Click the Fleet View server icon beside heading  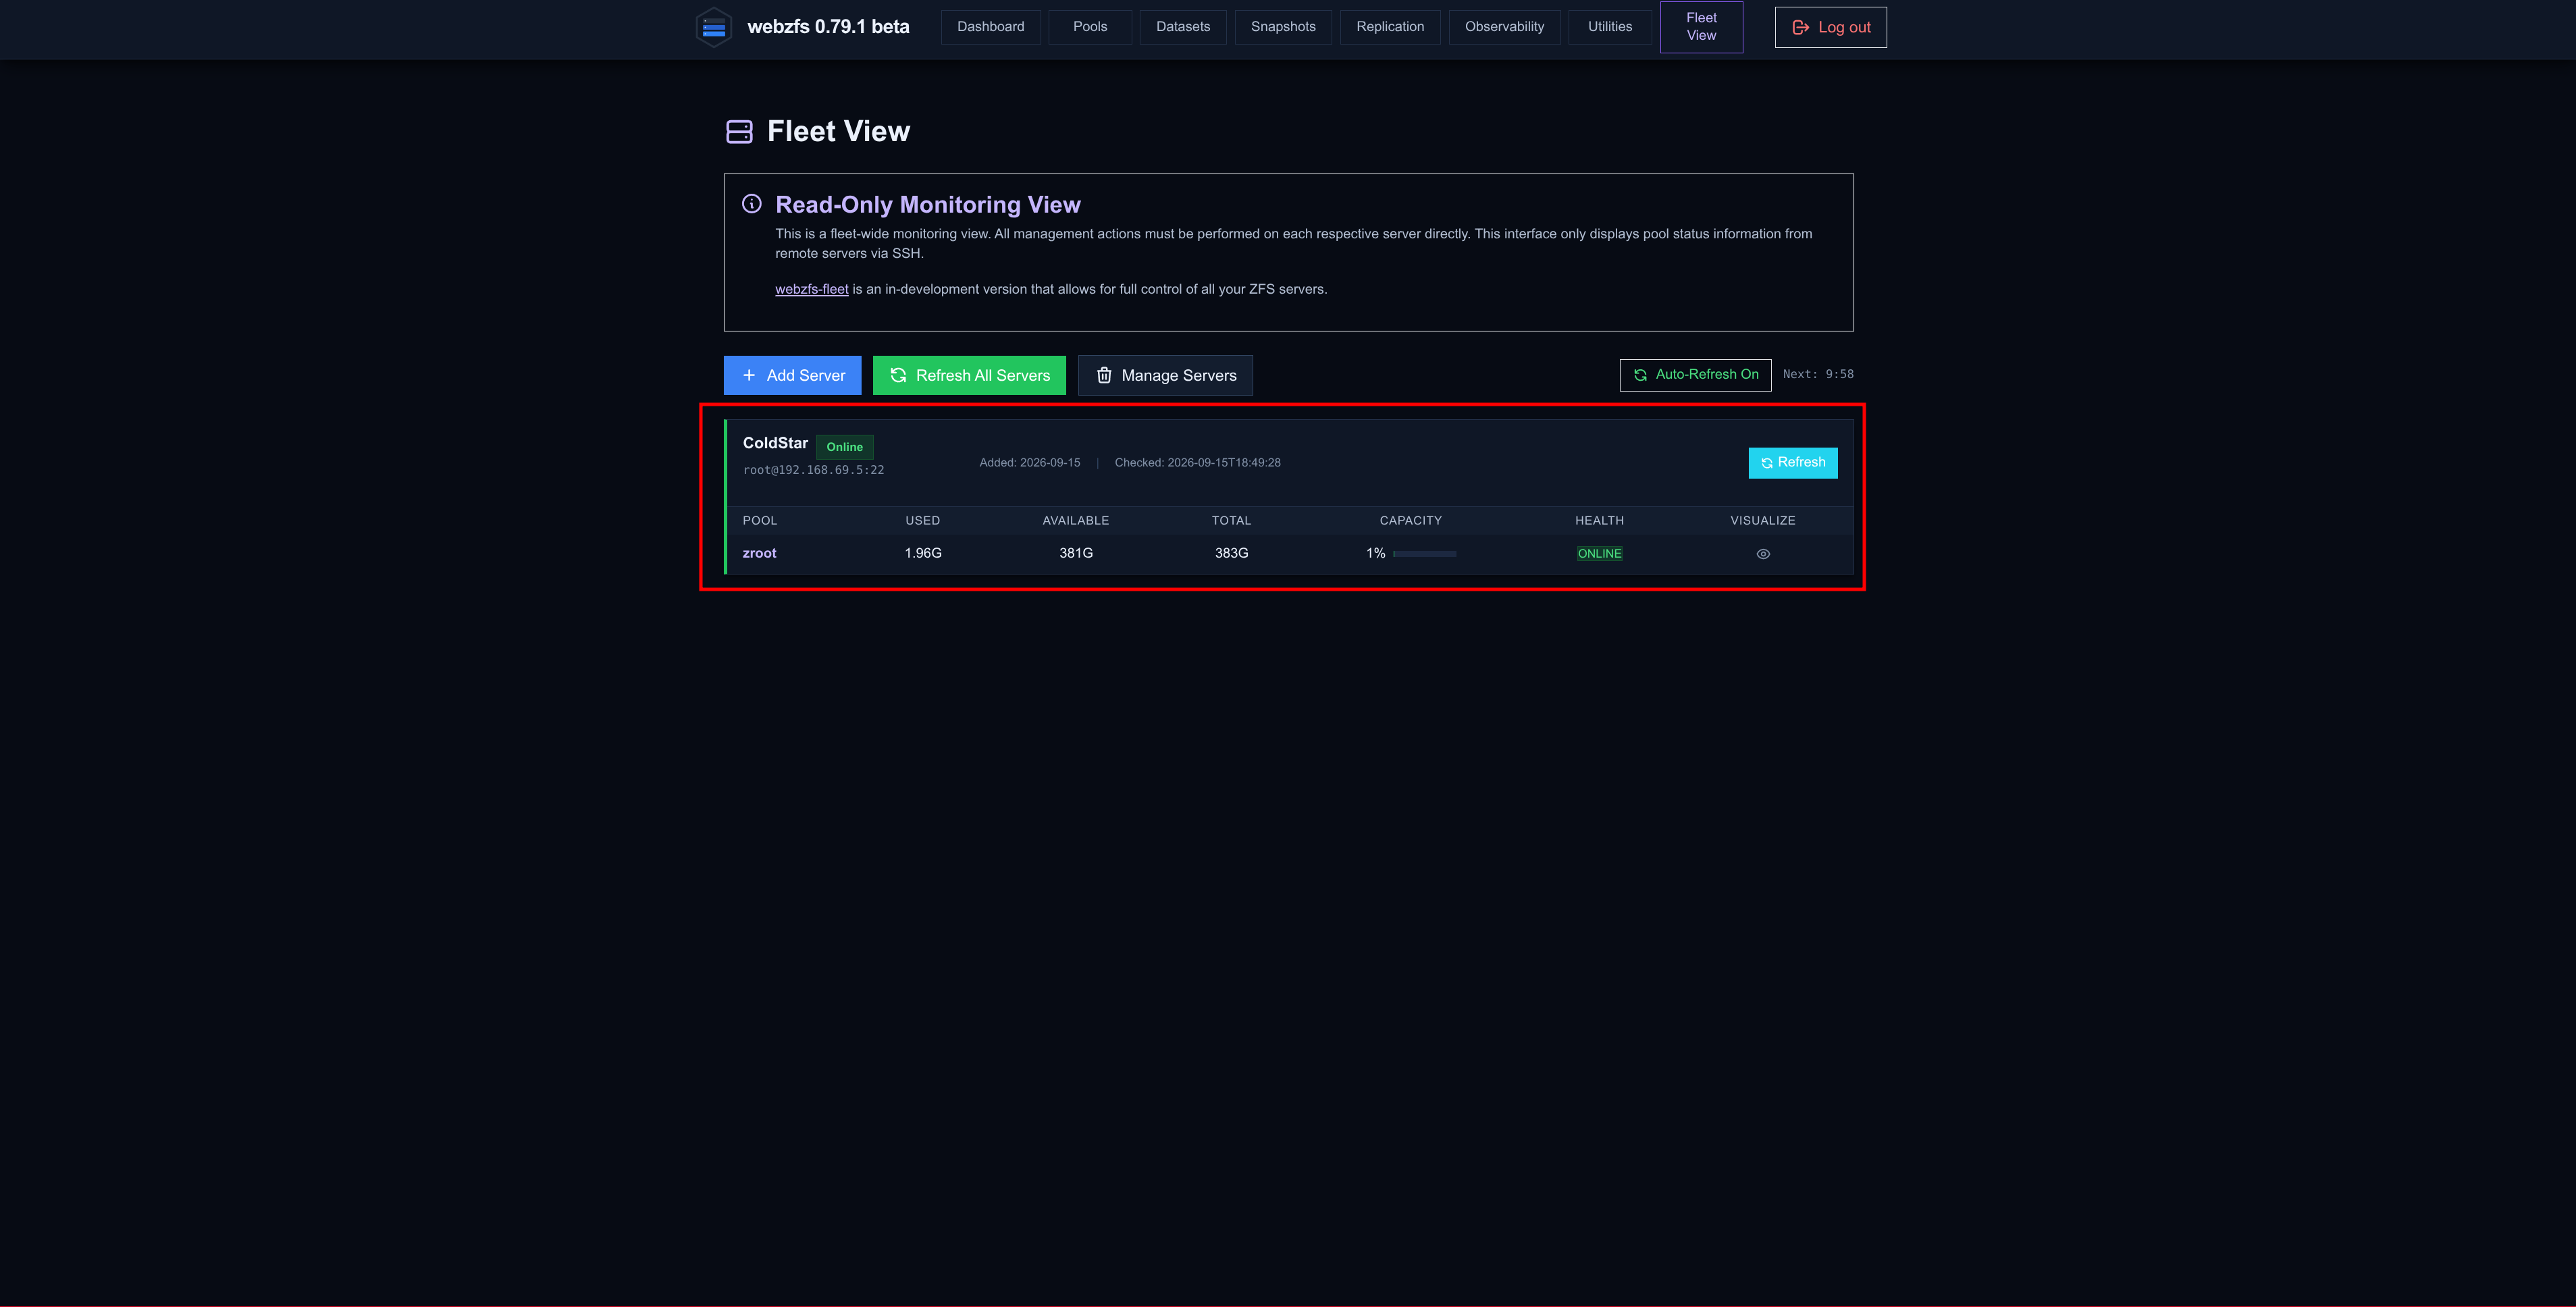coord(739,132)
